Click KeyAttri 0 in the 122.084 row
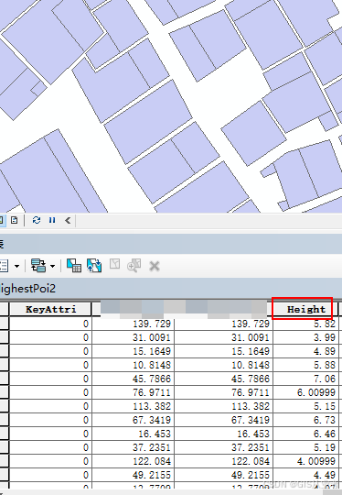 click(x=50, y=461)
